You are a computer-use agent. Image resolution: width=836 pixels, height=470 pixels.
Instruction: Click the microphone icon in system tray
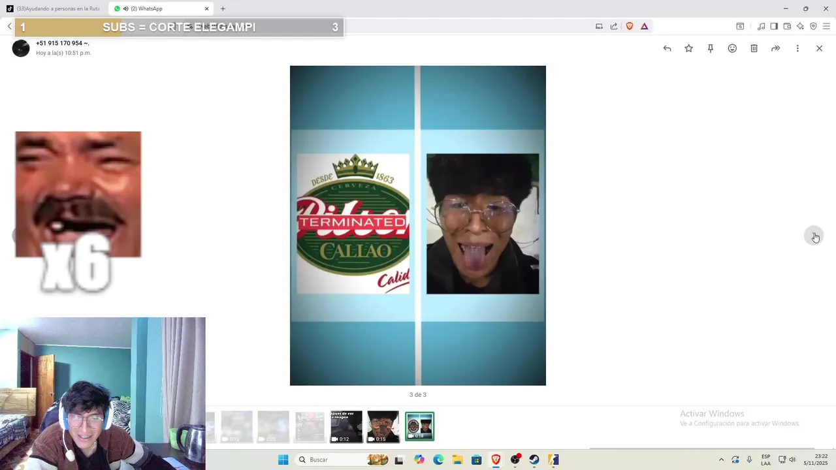pos(749,460)
